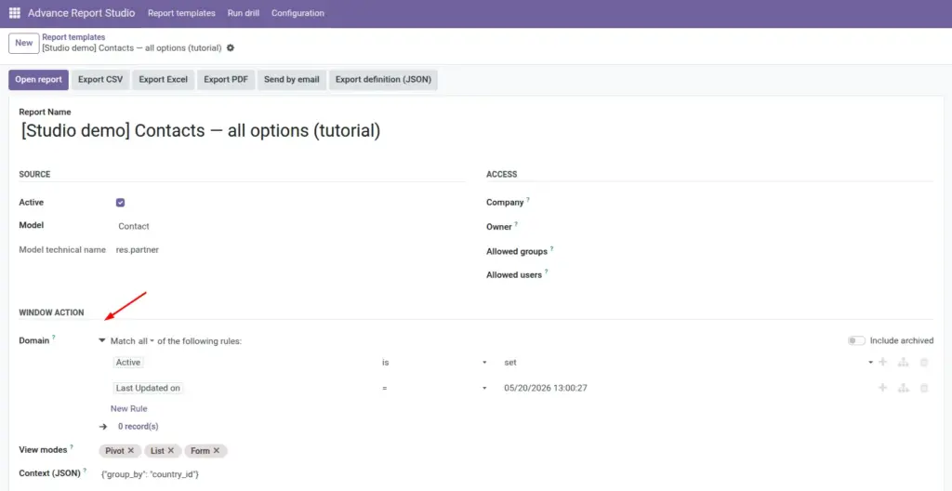The width and height of the screenshot is (952, 491).
Task: Click the New button
Action: point(23,43)
